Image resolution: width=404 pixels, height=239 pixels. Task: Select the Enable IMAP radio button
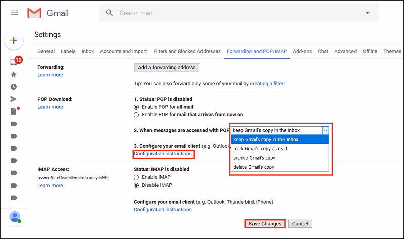coord(136,177)
